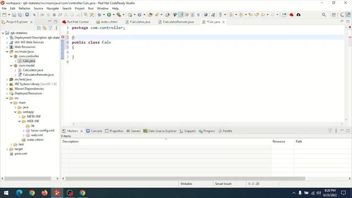The height and width of the screenshot is (198, 352).
Task: Maximize the editor area
Action: pos(348,21)
